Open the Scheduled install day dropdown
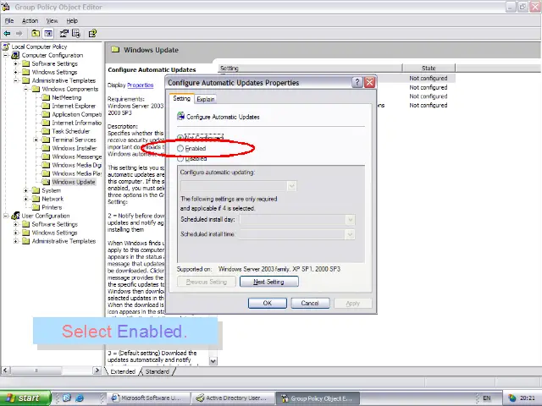Screen dimensions: 542x406 tap(350, 220)
